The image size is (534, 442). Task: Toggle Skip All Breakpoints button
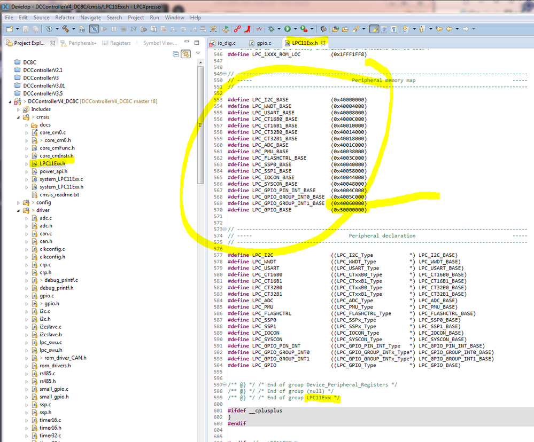click(x=94, y=29)
